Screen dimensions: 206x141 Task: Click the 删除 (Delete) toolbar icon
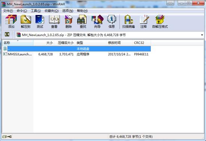(x=68, y=21)
